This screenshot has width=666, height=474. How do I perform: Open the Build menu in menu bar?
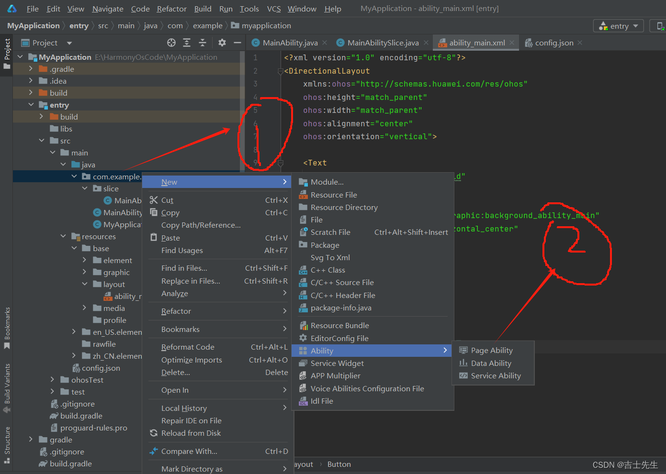[x=203, y=9]
